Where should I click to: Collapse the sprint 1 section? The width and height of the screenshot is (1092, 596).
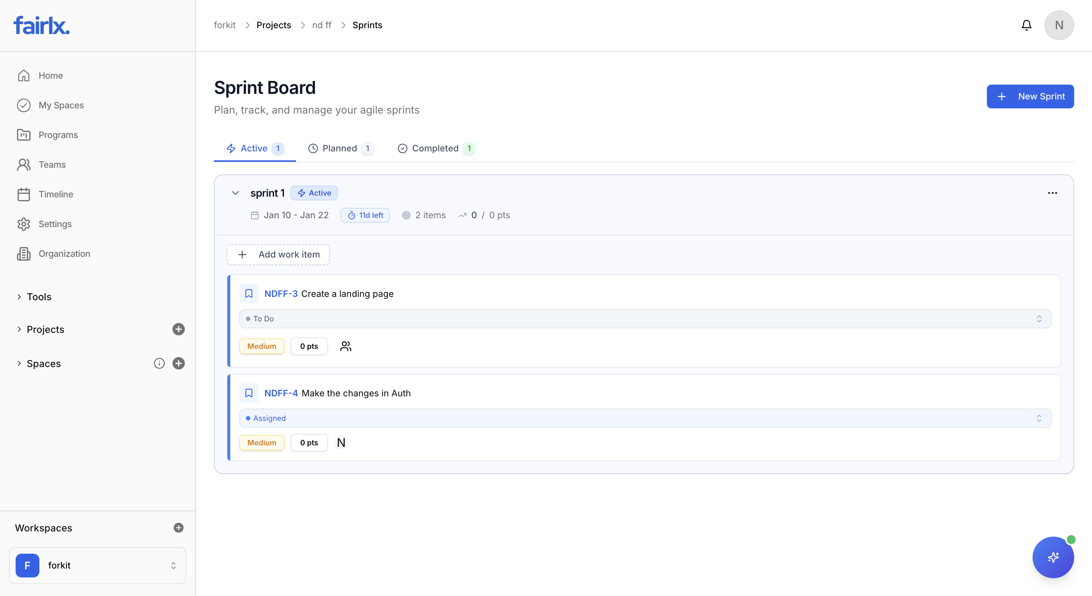(x=235, y=193)
